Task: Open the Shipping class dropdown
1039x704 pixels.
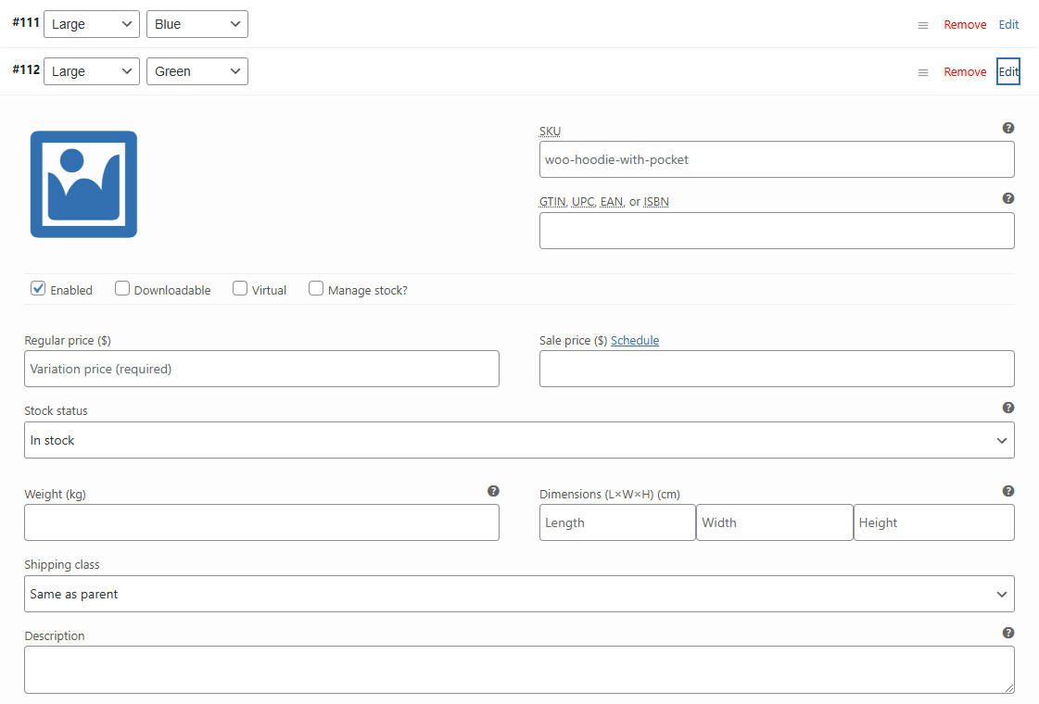Action: [519, 593]
